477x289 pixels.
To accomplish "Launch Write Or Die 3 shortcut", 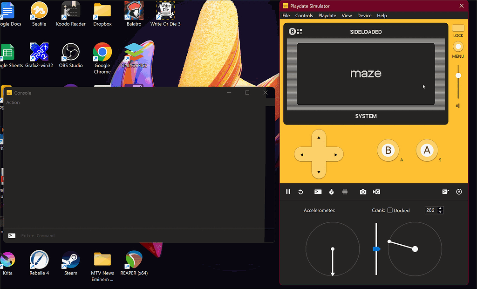I will (x=165, y=14).
